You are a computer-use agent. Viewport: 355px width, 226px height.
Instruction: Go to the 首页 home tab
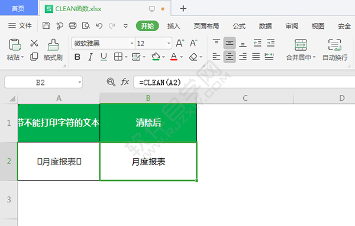click(18, 8)
